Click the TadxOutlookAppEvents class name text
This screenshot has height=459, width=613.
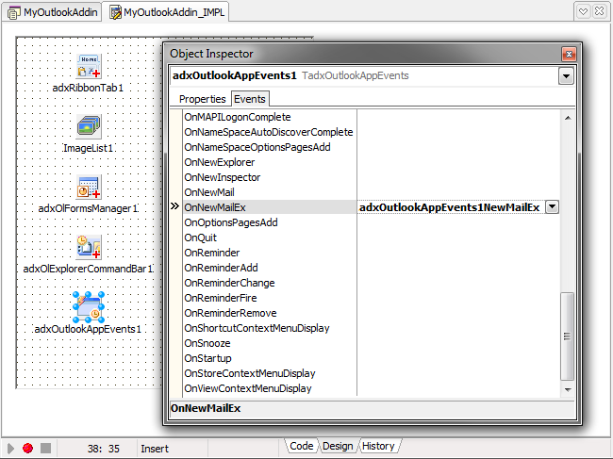pos(355,75)
